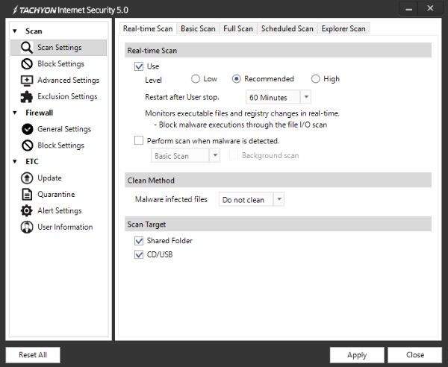Select the High scan level
The height and width of the screenshot is (367, 448).
coord(315,79)
